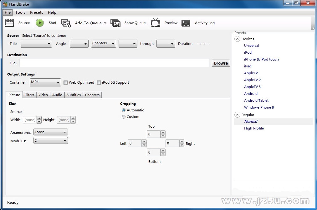Image resolution: width=317 pixels, height=210 pixels.
Task: Click the Activity Log terminal icon
Action: point(186,23)
